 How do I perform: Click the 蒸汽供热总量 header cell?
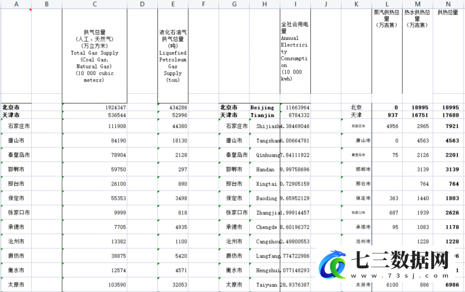[x=387, y=51]
